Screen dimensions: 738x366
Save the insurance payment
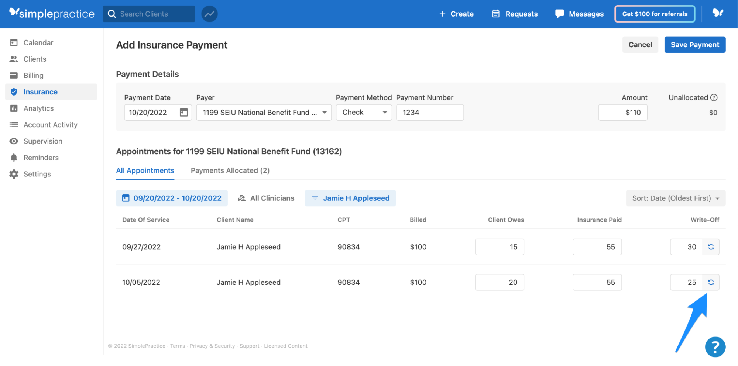click(x=694, y=44)
